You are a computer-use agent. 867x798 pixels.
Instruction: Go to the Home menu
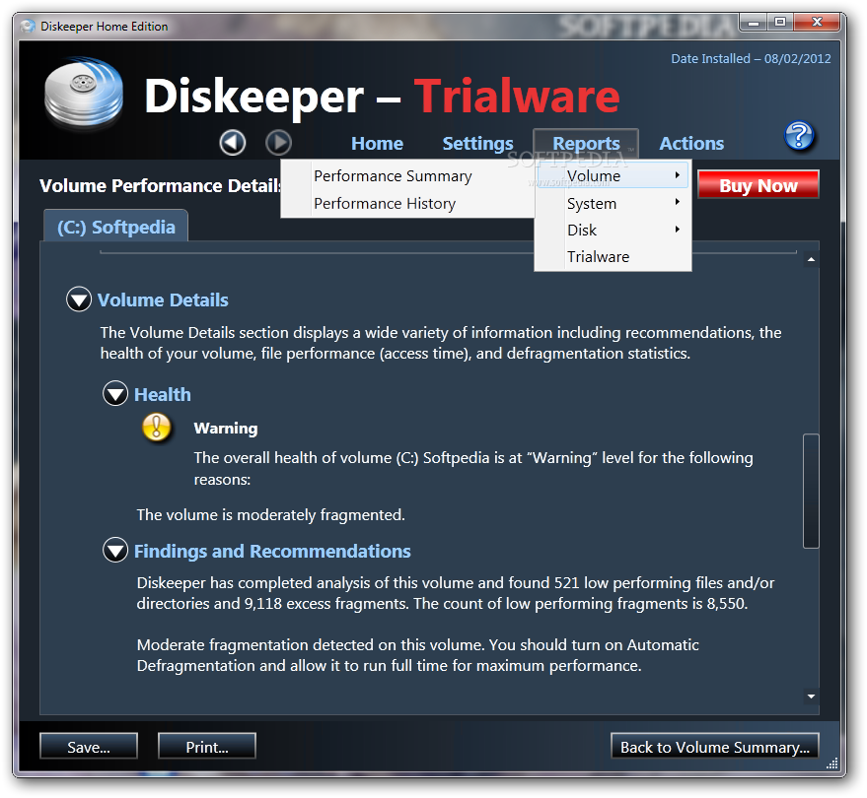(x=377, y=143)
